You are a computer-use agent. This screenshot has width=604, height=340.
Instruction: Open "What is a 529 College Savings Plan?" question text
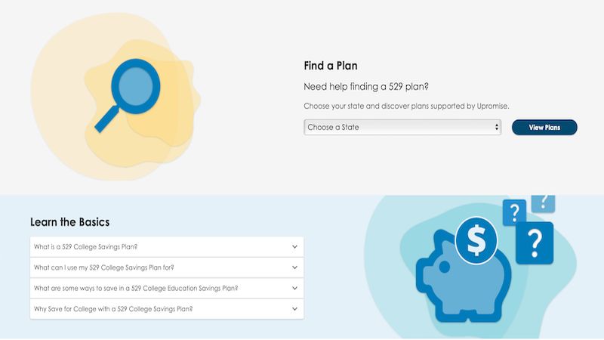[90, 246]
